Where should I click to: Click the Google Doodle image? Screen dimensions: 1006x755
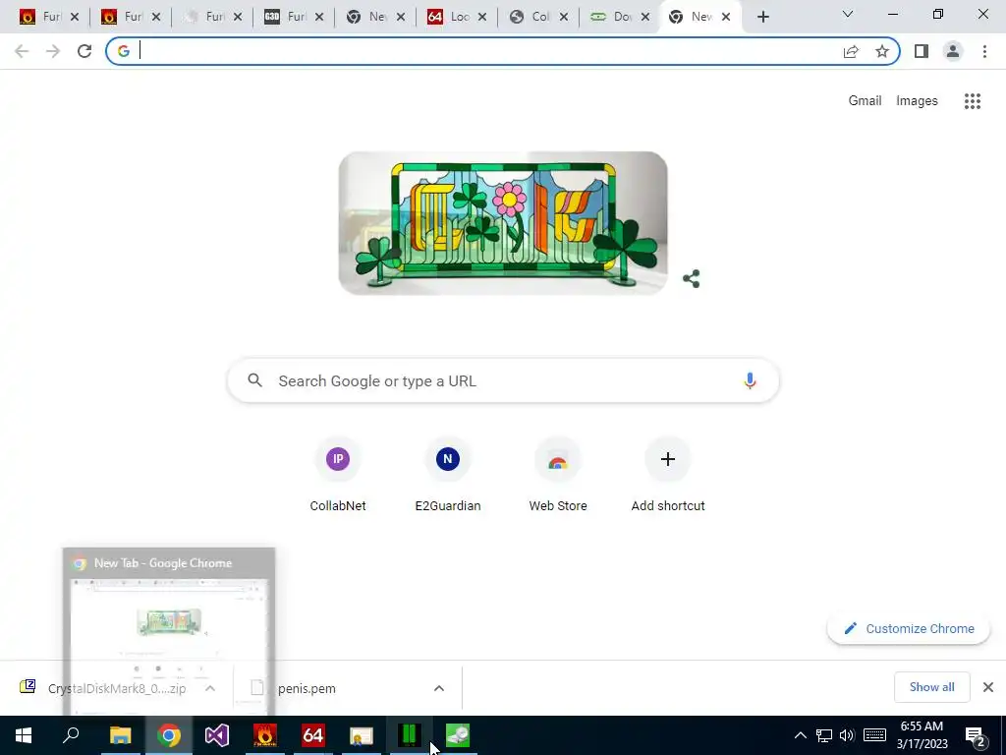[502, 223]
